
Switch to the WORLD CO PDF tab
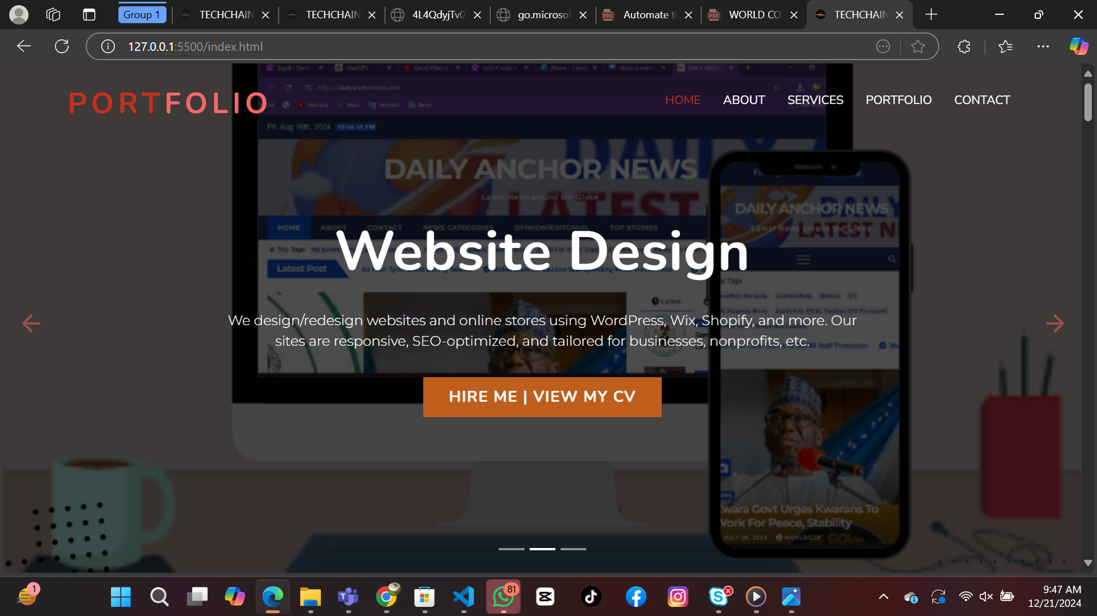point(754,15)
